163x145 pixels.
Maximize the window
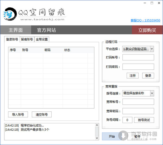pos(152,3)
